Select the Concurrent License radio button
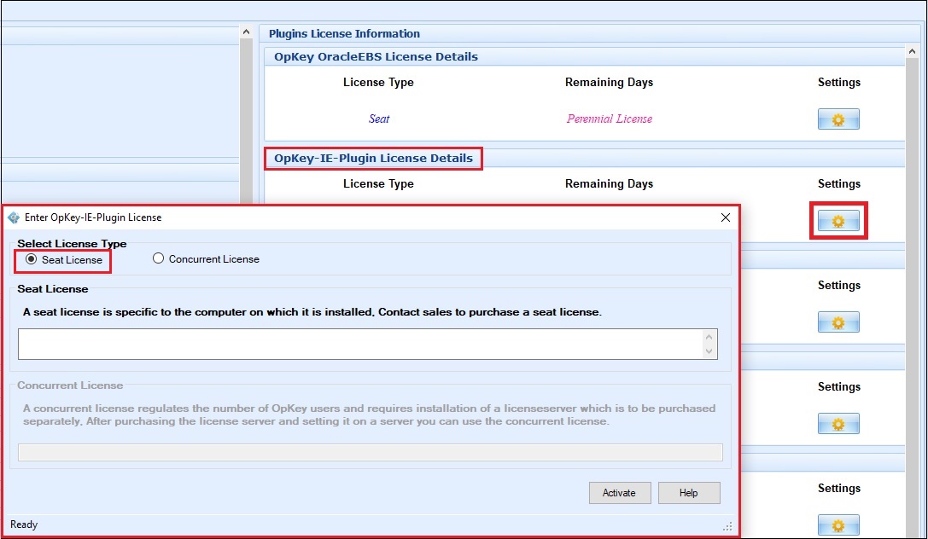The width and height of the screenshot is (928, 539). (158, 258)
